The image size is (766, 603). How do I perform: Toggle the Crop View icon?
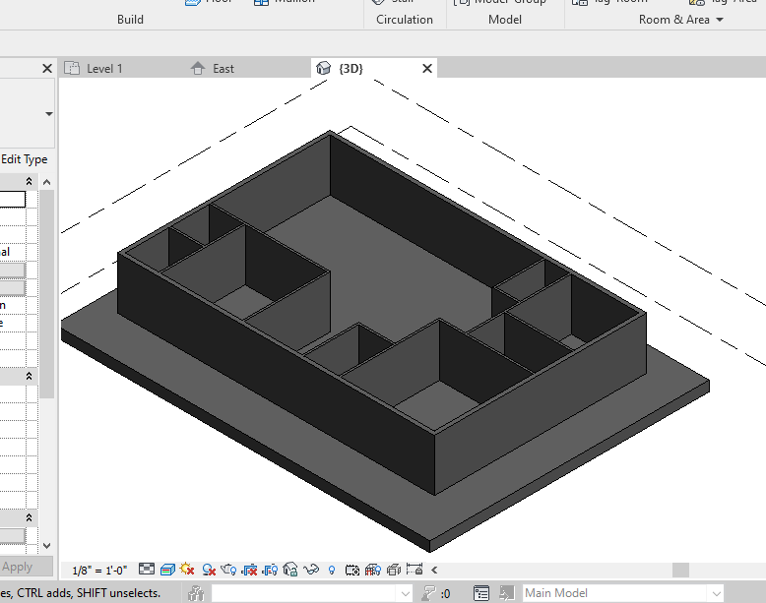249,570
